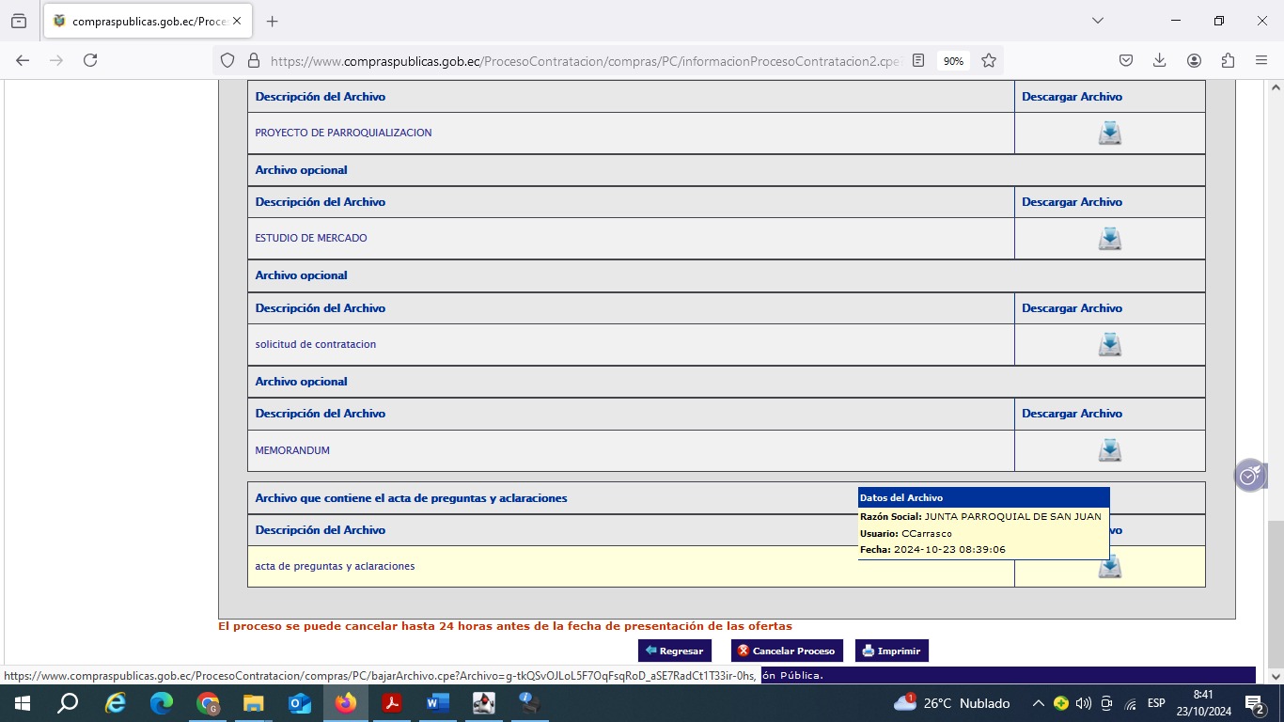Click the Imprimir button
Viewport: 1284px width, 722px height.
coord(891,651)
